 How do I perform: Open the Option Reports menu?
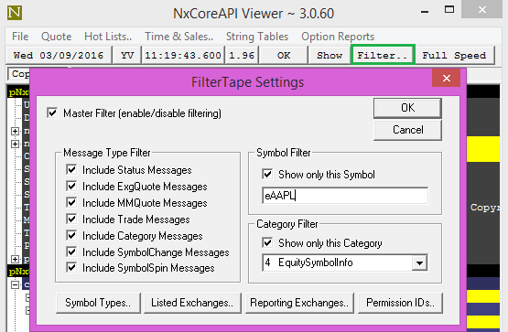pyautogui.click(x=338, y=37)
